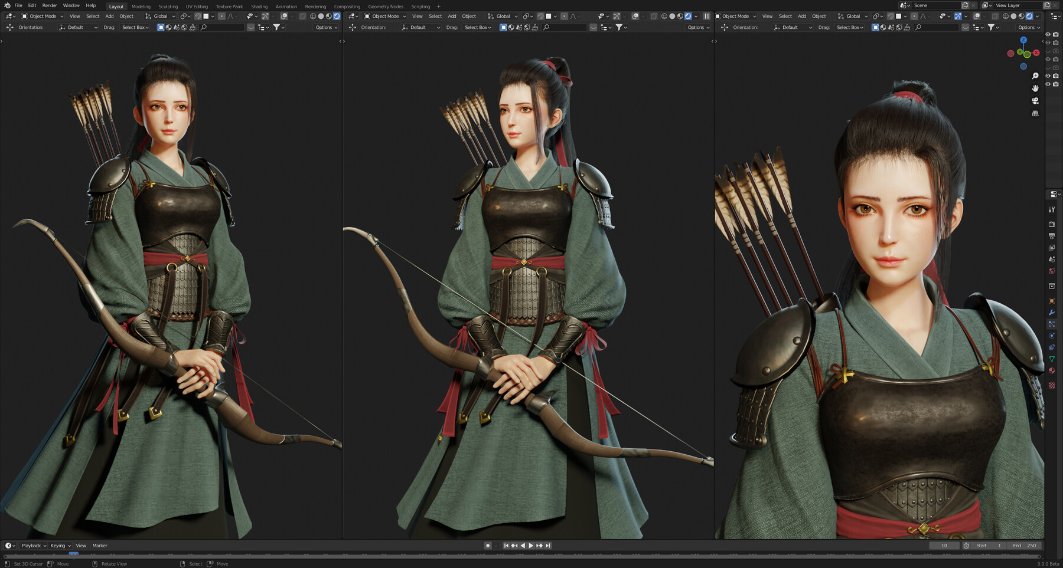1063x568 pixels.
Task: Open the transform orientation Global dropdown
Action: coord(159,16)
